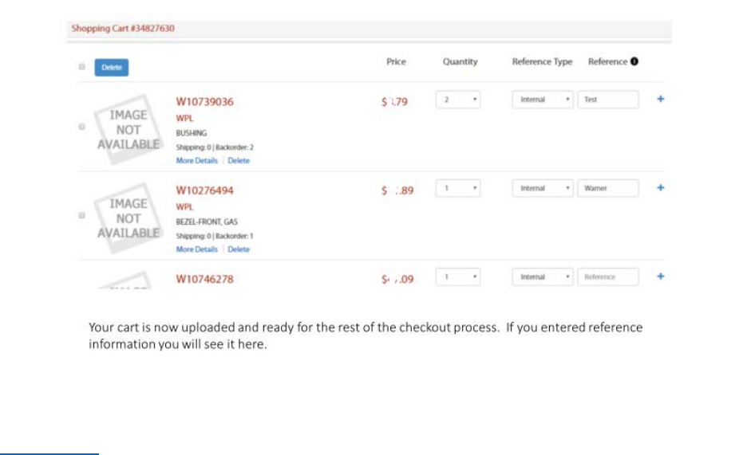Open More Details for BUSHING item
Viewport: 747px width, 455px height.
[196, 161]
